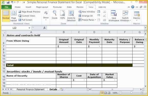This screenshot has height=96, width=148.
Task: Select the Details sheet tab
Action: pyautogui.click(x=53, y=89)
